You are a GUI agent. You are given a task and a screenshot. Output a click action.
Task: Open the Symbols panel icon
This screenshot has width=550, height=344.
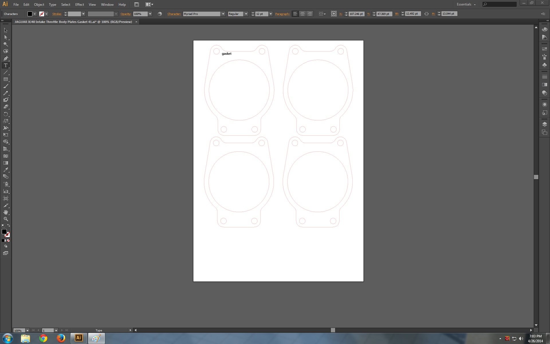(545, 65)
